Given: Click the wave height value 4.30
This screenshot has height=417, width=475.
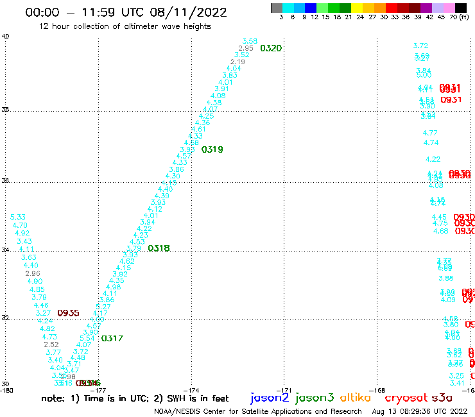Looking at the screenshot, I should [x=173, y=176].
